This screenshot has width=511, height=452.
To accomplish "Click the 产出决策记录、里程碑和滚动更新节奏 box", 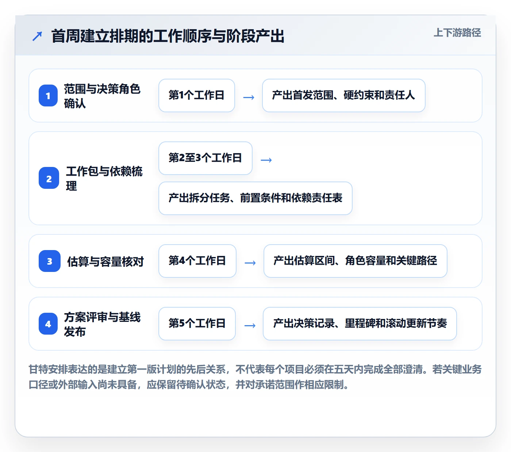I will click(x=360, y=324).
